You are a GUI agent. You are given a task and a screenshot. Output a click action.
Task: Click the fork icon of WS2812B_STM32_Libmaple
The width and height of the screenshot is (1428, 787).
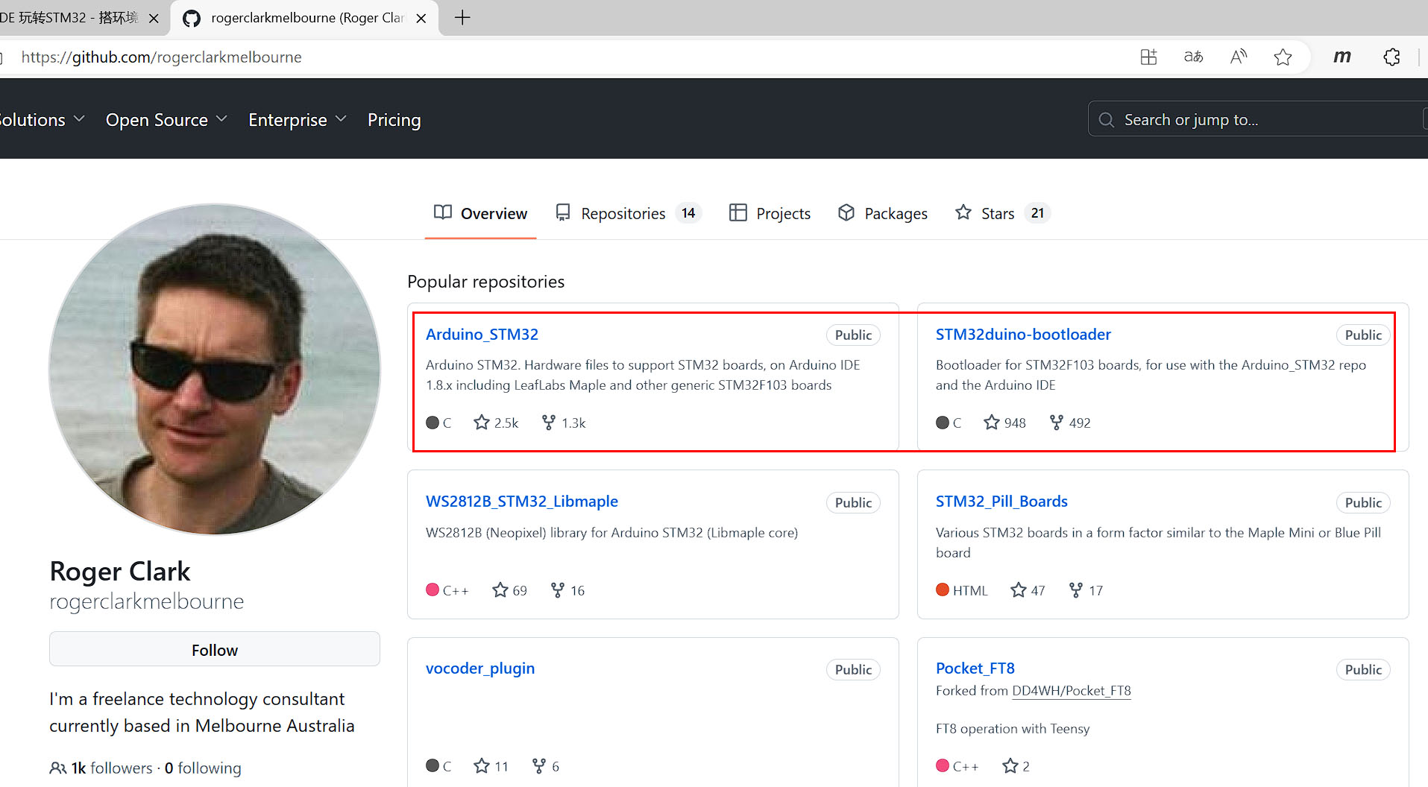[x=558, y=590]
